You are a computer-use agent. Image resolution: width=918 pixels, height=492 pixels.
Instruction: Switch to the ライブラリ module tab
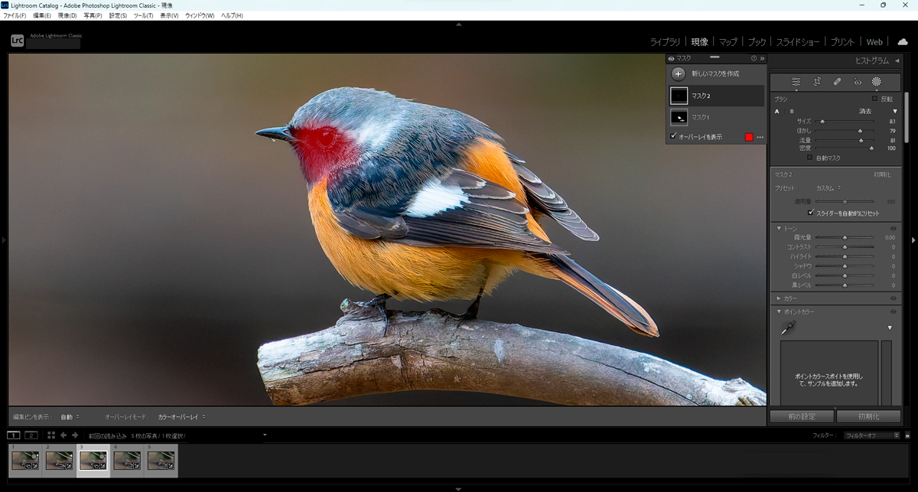pos(665,42)
